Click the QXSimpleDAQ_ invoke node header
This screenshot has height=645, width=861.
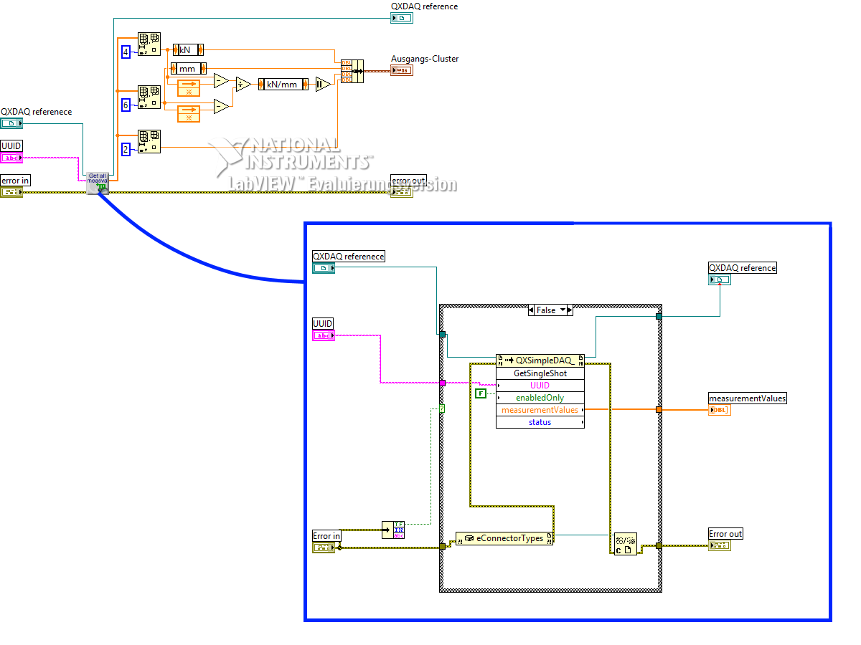[x=540, y=360]
